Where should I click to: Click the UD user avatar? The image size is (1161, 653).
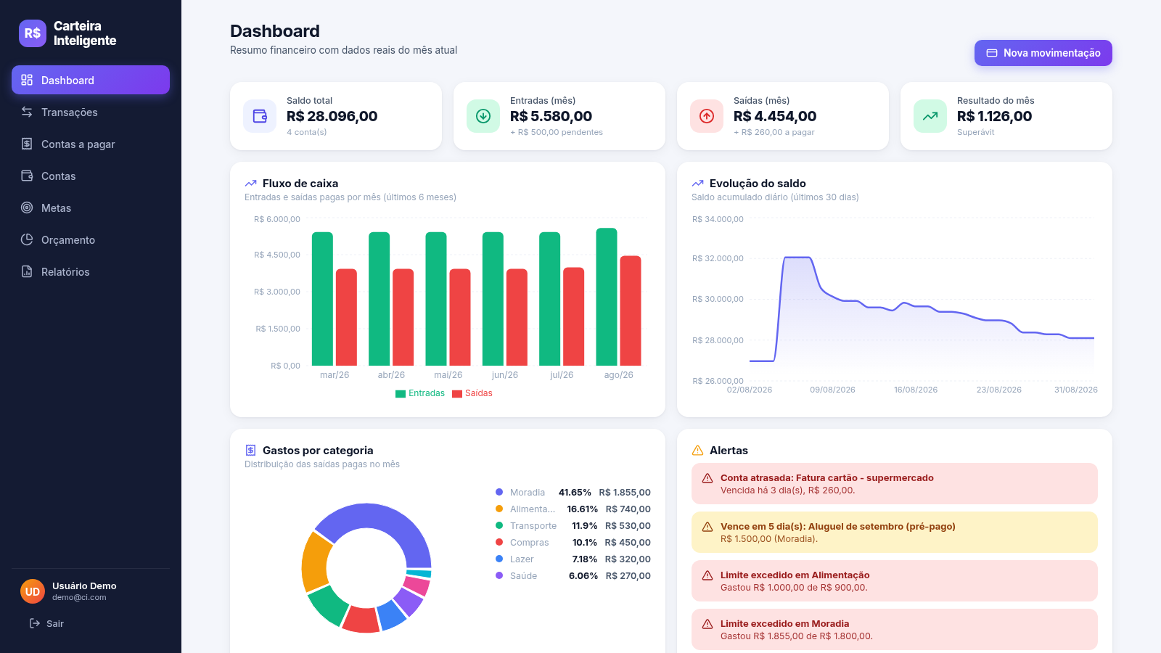[33, 591]
